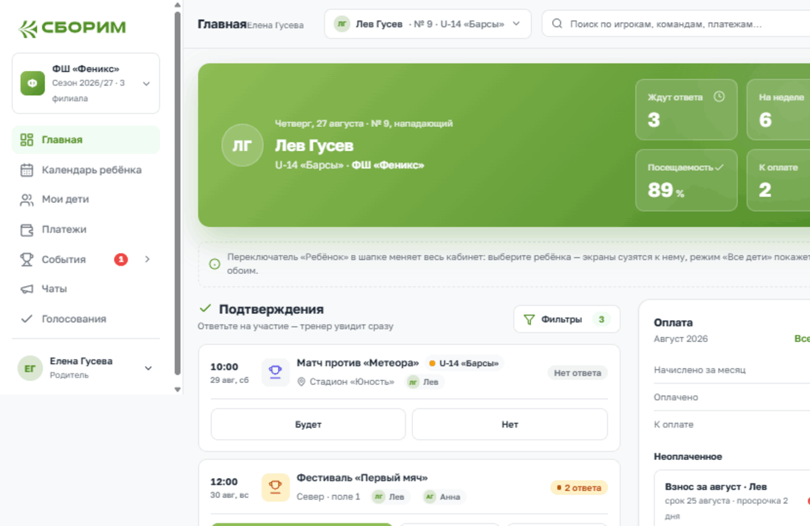This screenshot has height=526, width=810.
Task: Go to Главная in the sidebar
Action: [x=86, y=140]
